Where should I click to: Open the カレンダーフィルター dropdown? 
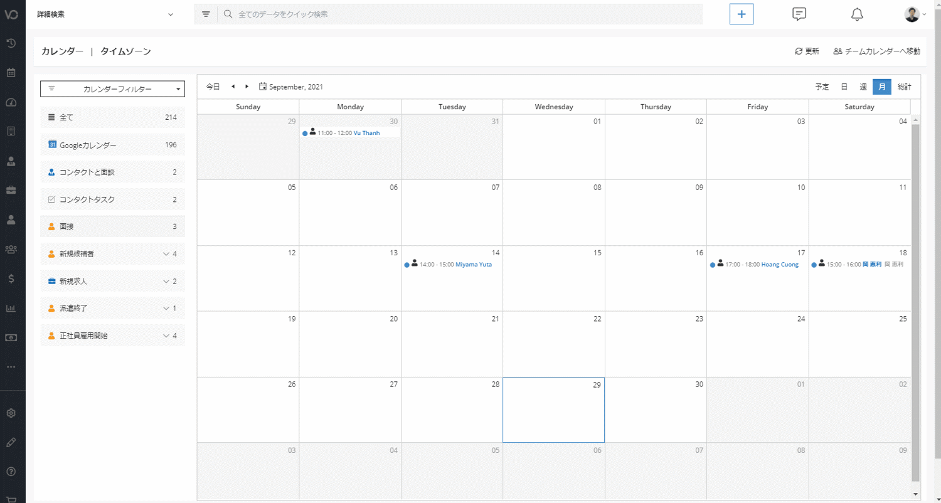(x=112, y=89)
